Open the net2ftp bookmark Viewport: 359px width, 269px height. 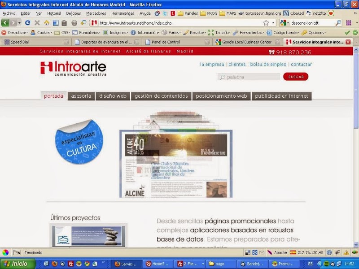tap(316, 13)
